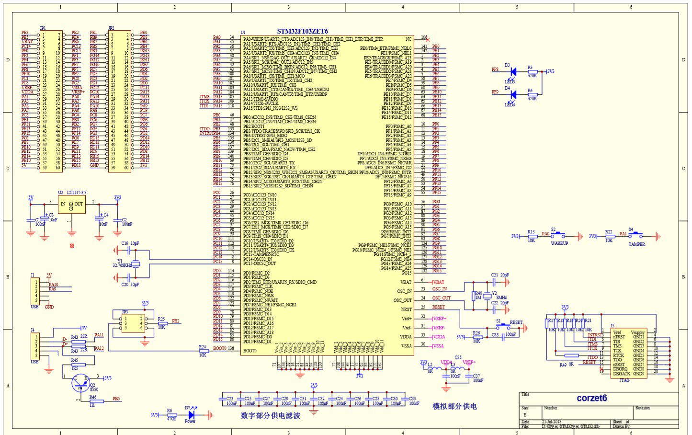Select the S4 TAMPER push-button switch
The height and width of the screenshot is (435, 692).
[x=635, y=235]
